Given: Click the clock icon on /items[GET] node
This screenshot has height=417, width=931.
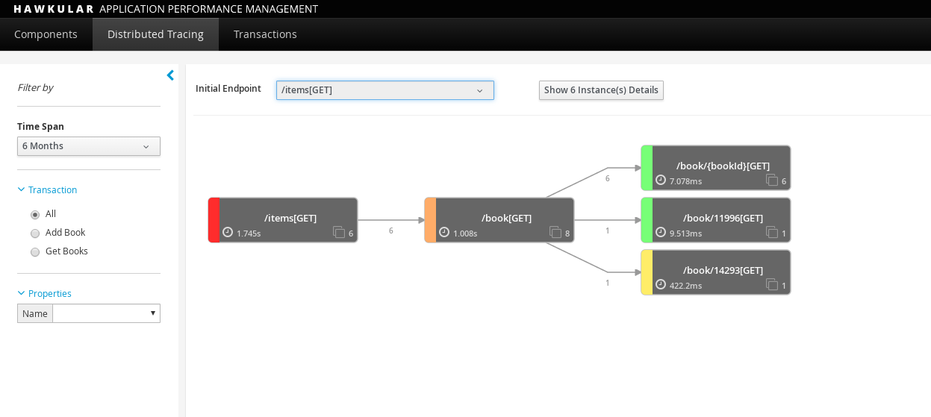Looking at the screenshot, I should (x=228, y=232).
